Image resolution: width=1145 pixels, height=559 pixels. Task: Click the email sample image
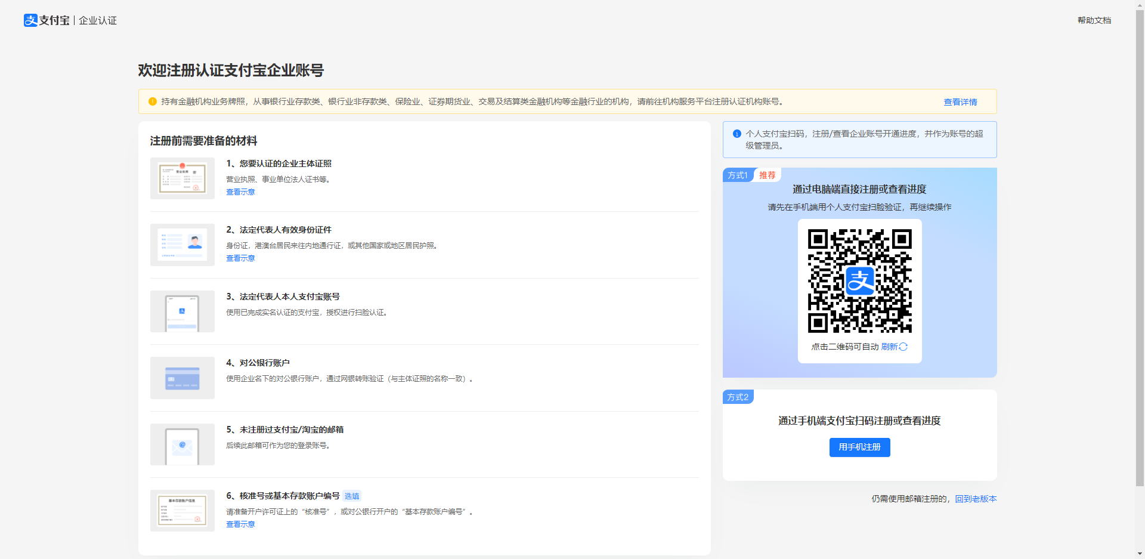(182, 444)
